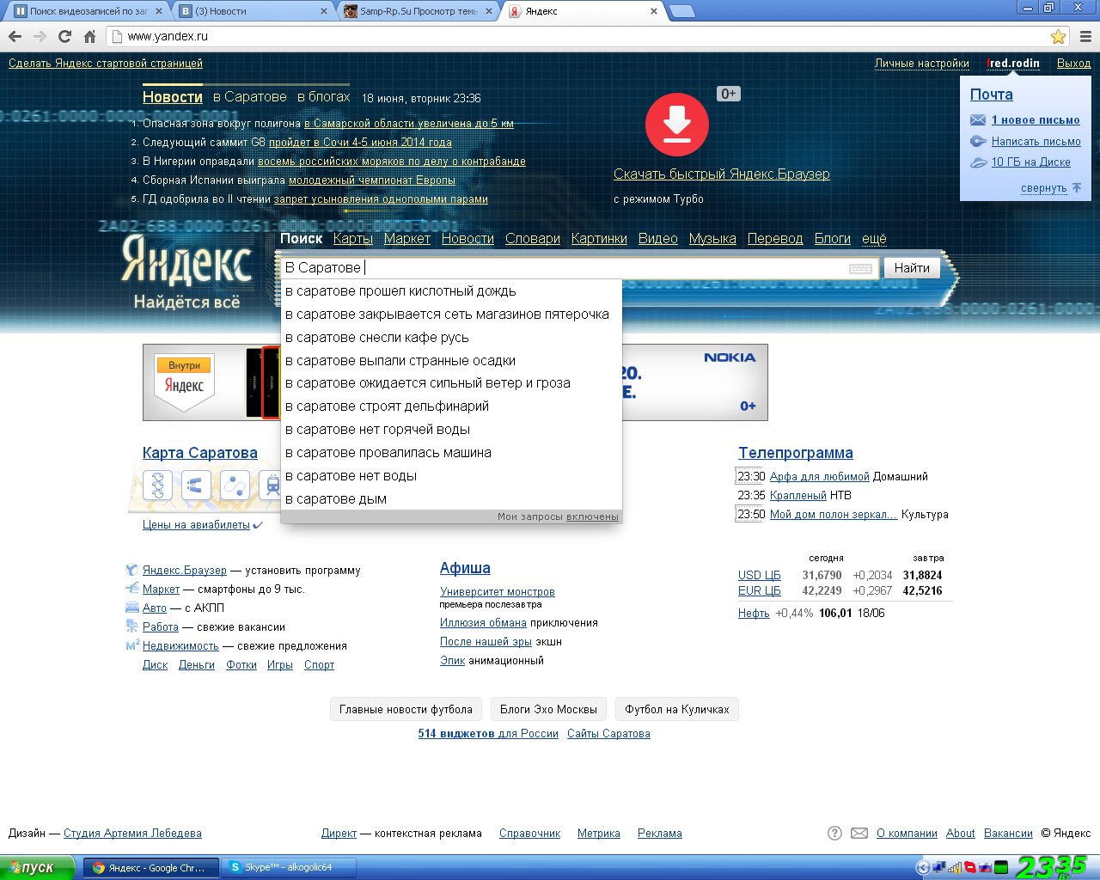Click Футбол на Куличках button
This screenshot has height=880, width=1100.
point(677,710)
